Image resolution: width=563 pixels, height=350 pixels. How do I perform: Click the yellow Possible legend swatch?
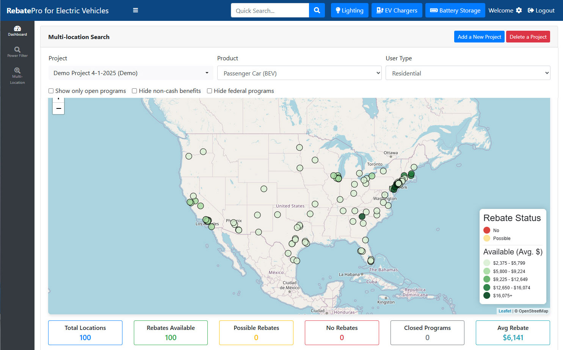pyautogui.click(x=487, y=238)
